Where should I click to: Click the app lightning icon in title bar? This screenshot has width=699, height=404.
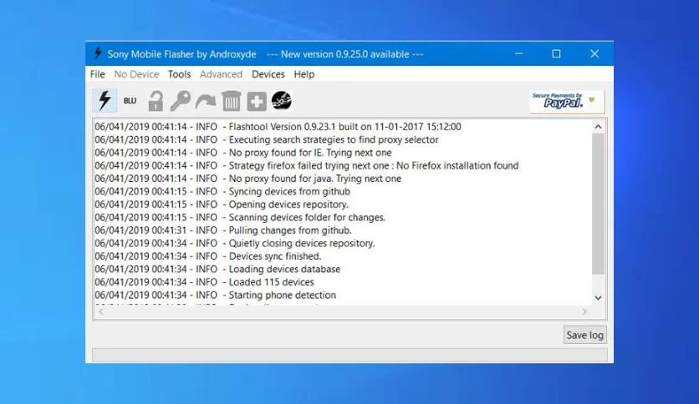[x=98, y=53]
